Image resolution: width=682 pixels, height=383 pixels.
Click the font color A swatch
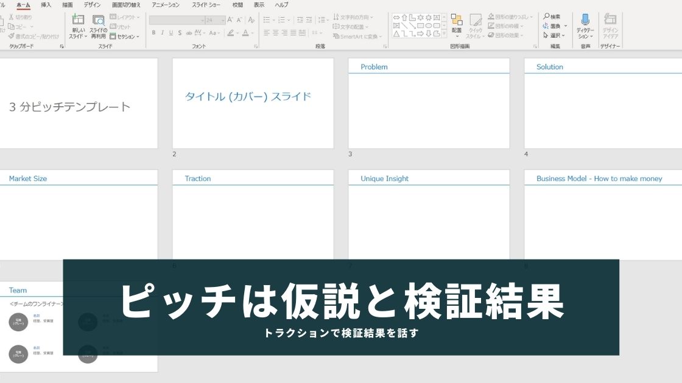coord(245,33)
